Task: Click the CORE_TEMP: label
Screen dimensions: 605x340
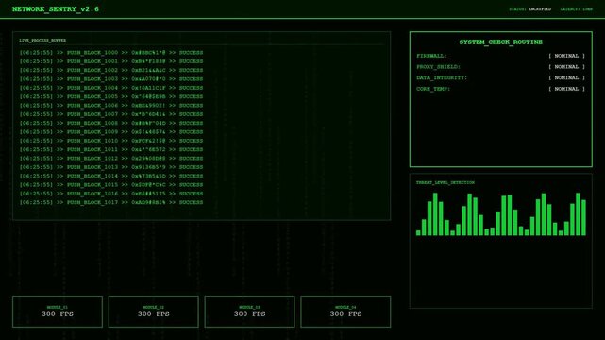Action: (433, 89)
